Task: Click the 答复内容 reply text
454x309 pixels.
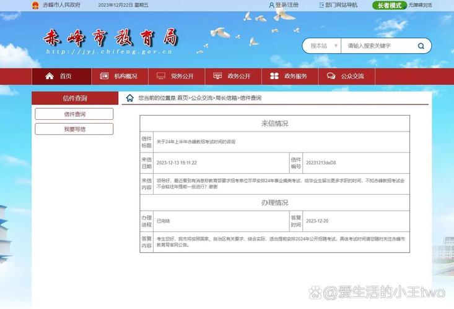Action: [x=281, y=242]
